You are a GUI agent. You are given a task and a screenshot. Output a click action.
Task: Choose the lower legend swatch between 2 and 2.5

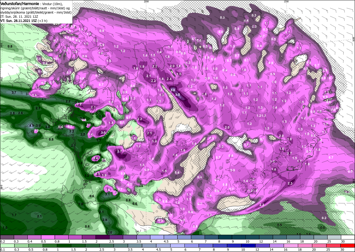[92, 246]
